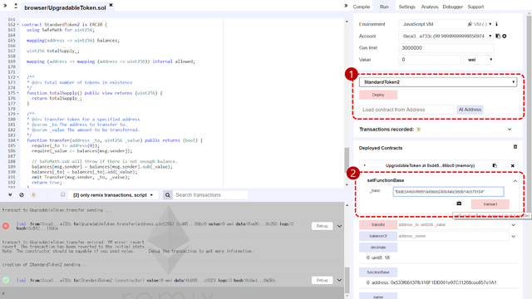Collapse the setFunctionBase parameter panel

(x=515, y=181)
